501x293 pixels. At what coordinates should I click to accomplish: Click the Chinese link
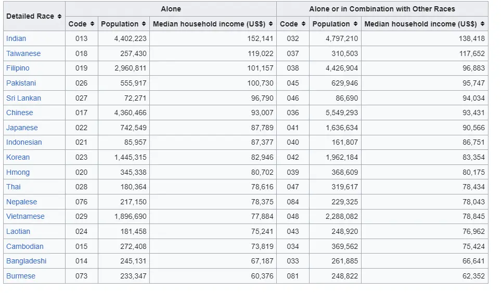click(x=20, y=113)
